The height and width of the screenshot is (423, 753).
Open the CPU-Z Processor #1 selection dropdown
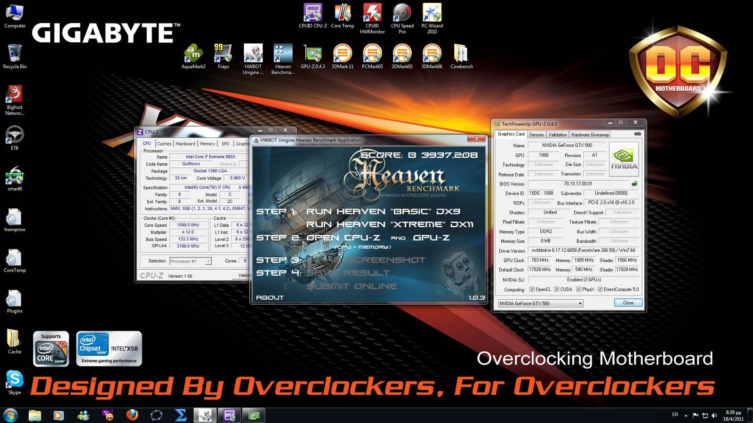click(191, 261)
